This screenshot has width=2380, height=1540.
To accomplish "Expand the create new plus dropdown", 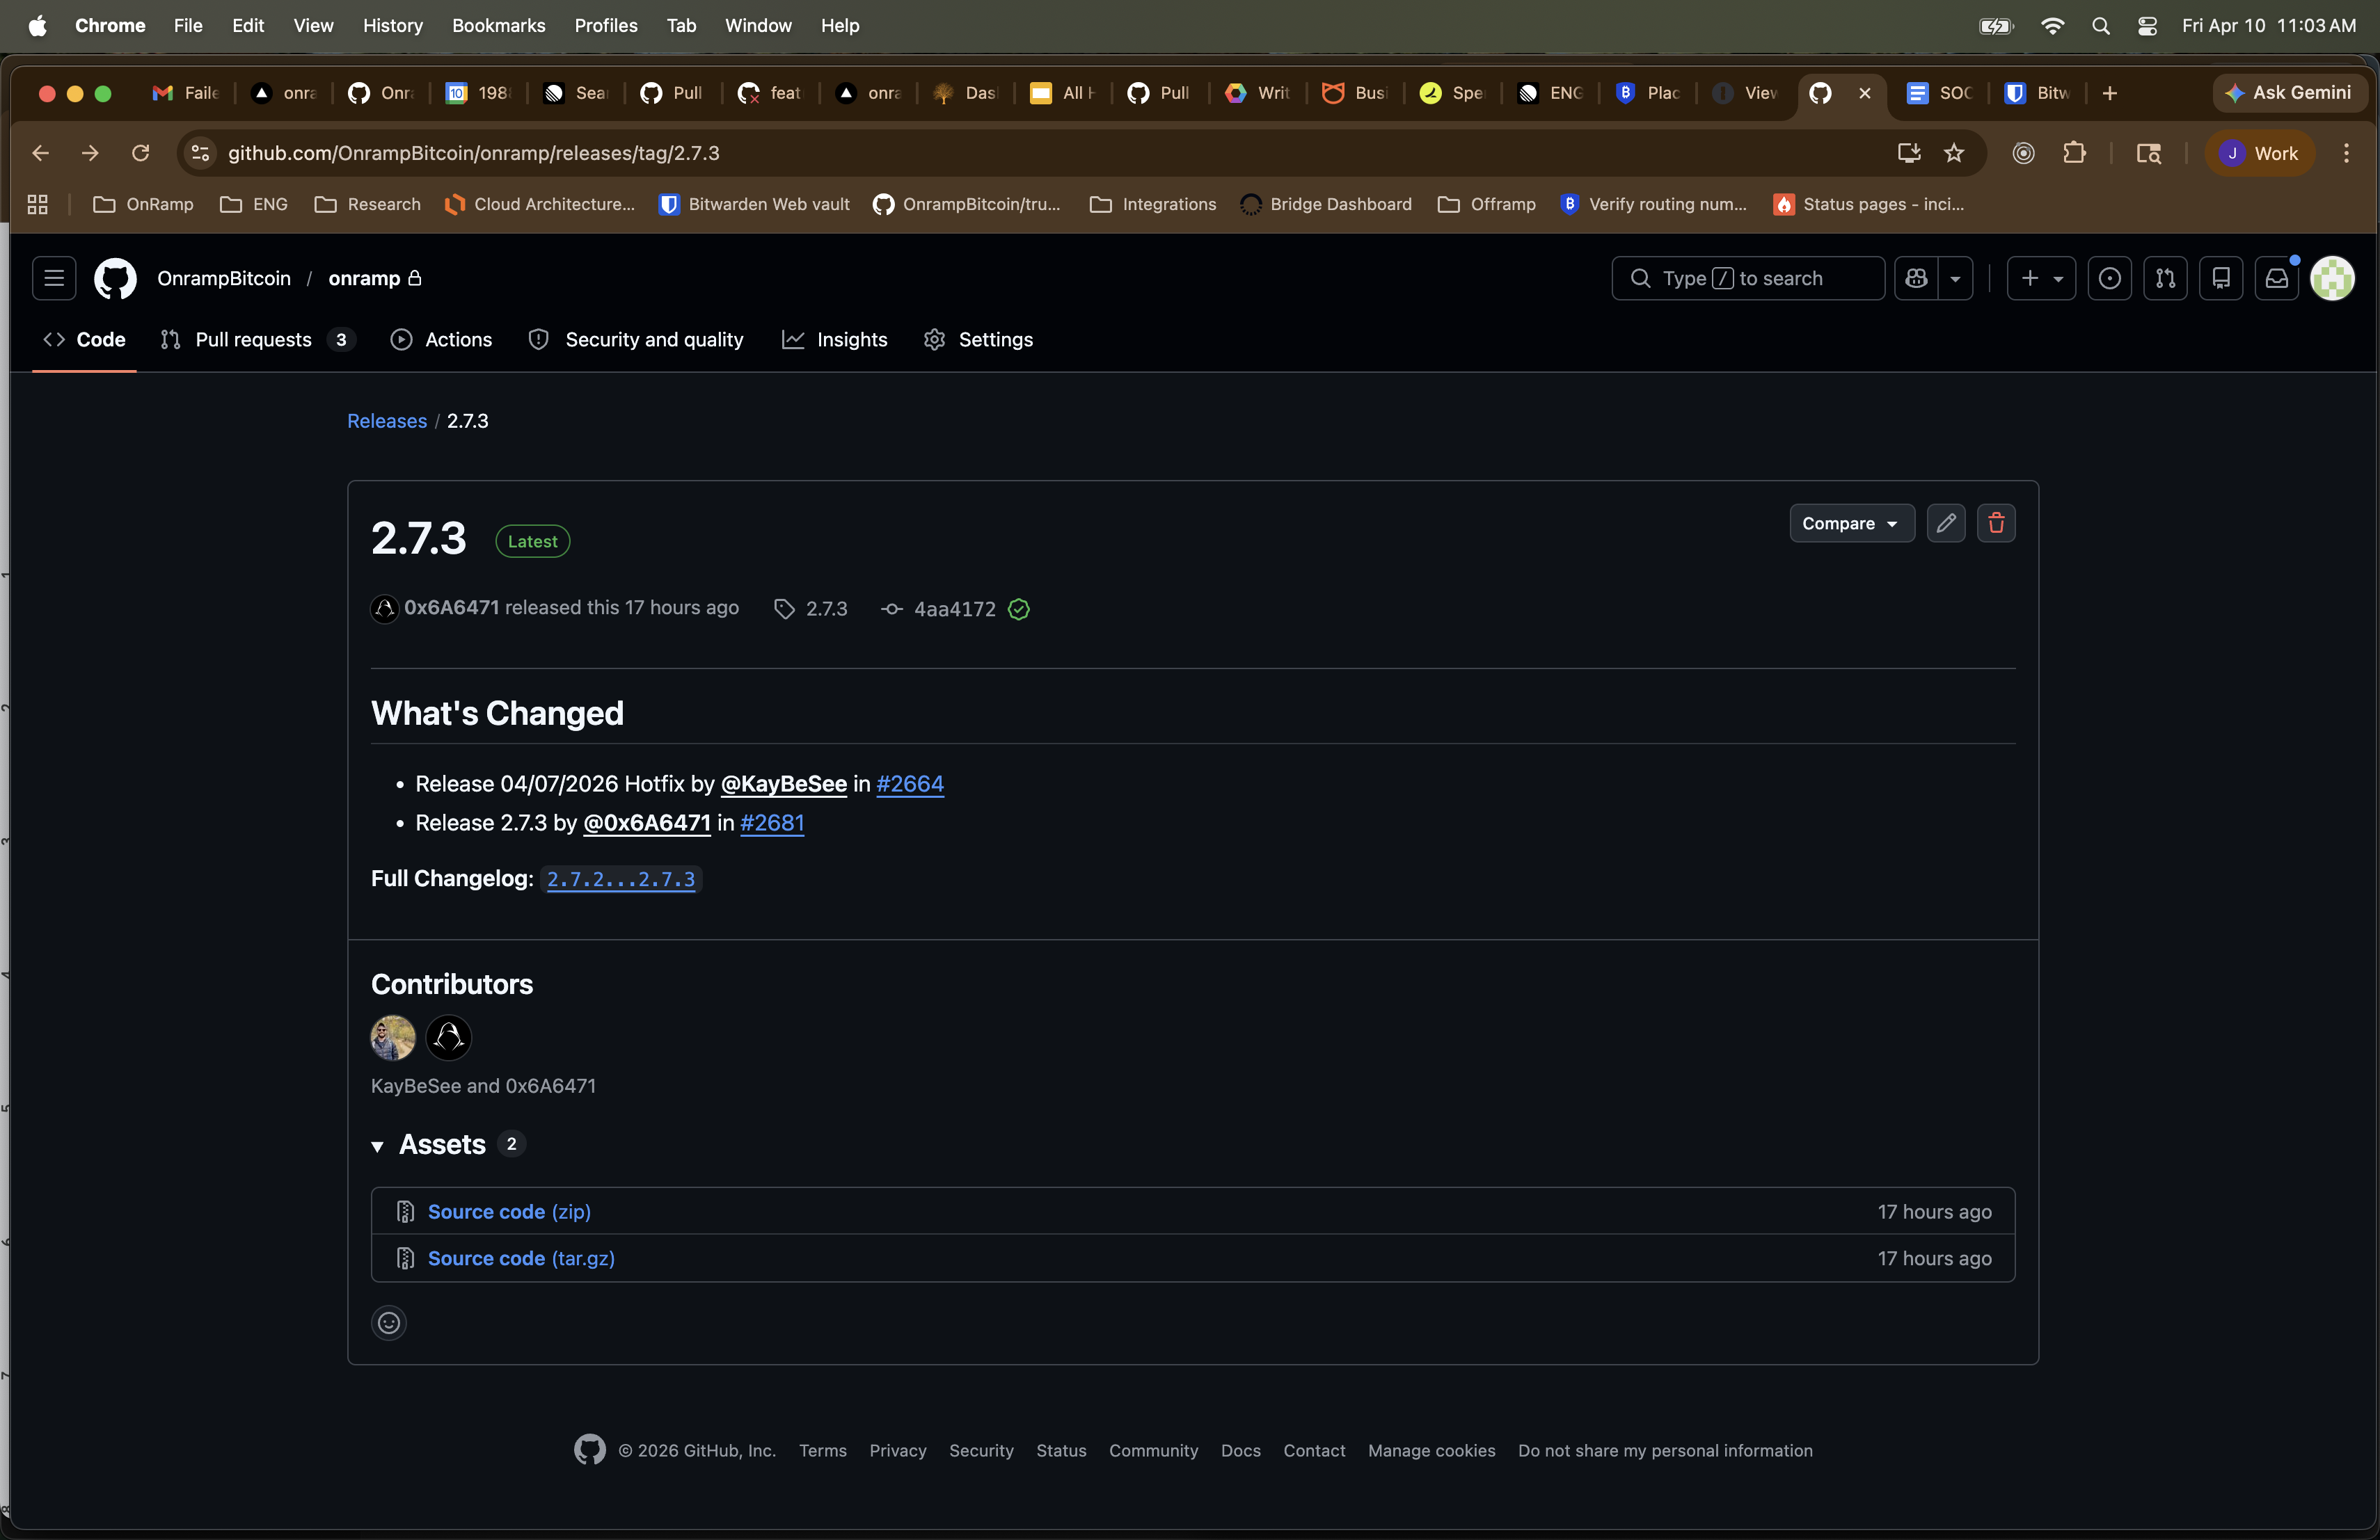I will (2040, 279).
